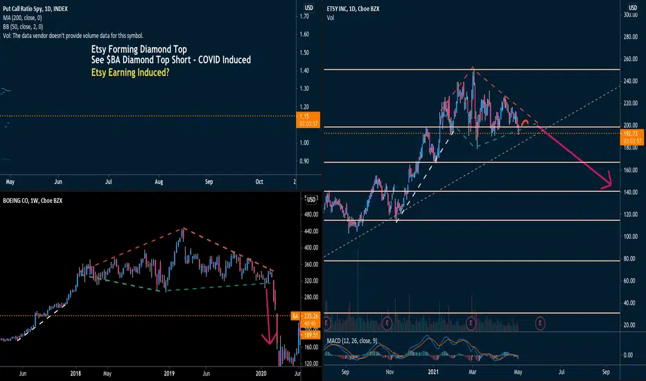646x381 pixels.
Task: Click the 1.40 value on Put Call price axis
Action: tap(304, 71)
